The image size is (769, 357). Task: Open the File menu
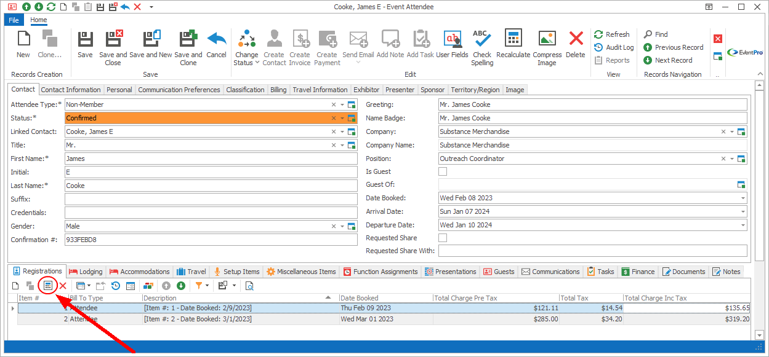pyautogui.click(x=14, y=20)
